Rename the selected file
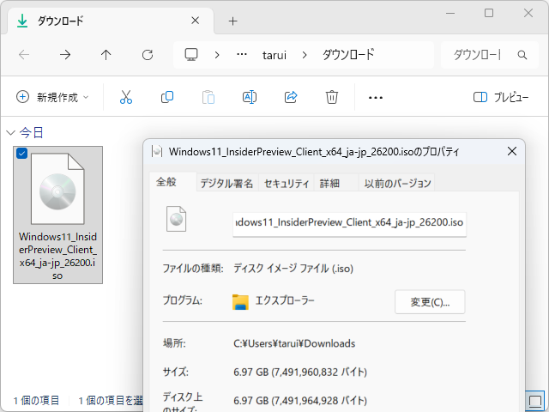 click(x=250, y=97)
